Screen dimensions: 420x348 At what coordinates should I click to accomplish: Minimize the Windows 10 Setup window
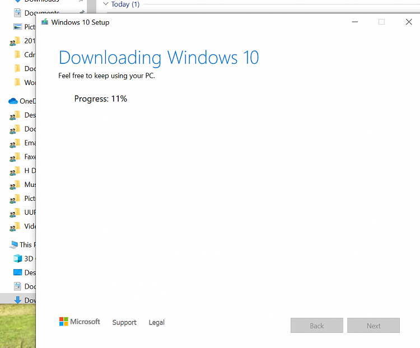tap(355, 22)
